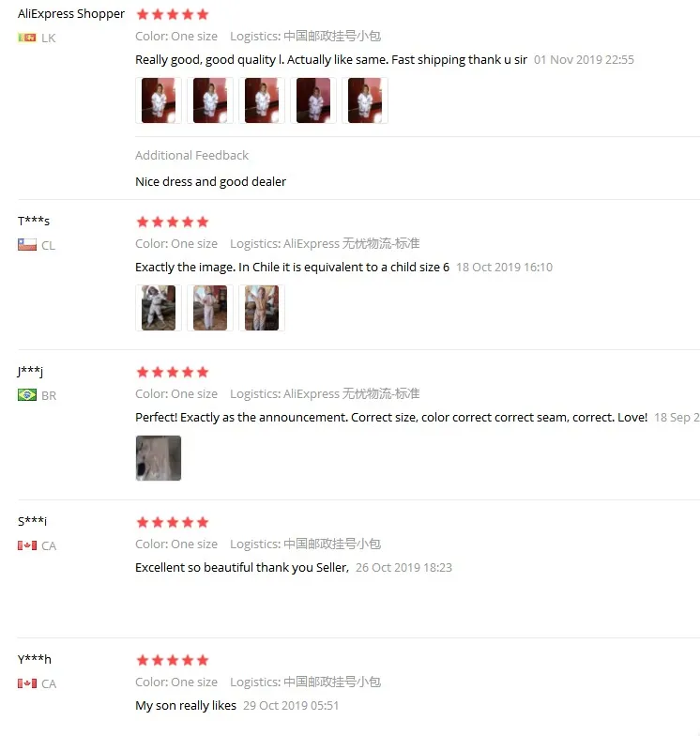Click the reviewer name AliExpress Shopper
Image resolution: width=700 pixels, height=736 pixels.
click(x=71, y=13)
